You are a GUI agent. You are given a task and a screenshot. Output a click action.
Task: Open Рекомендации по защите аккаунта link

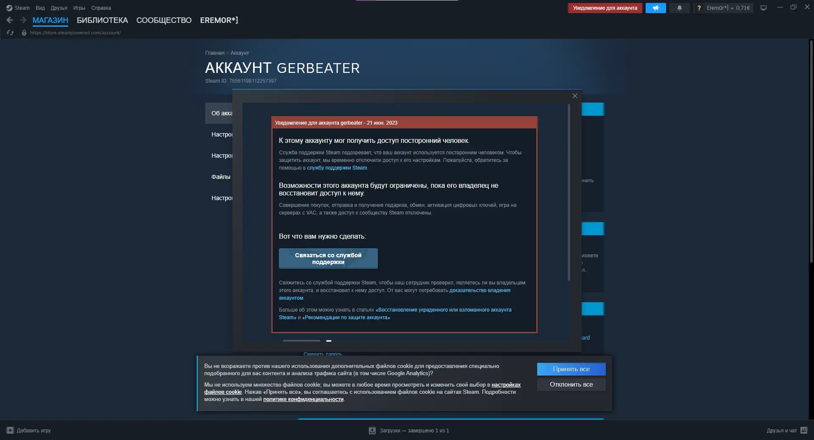[x=346, y=317]
